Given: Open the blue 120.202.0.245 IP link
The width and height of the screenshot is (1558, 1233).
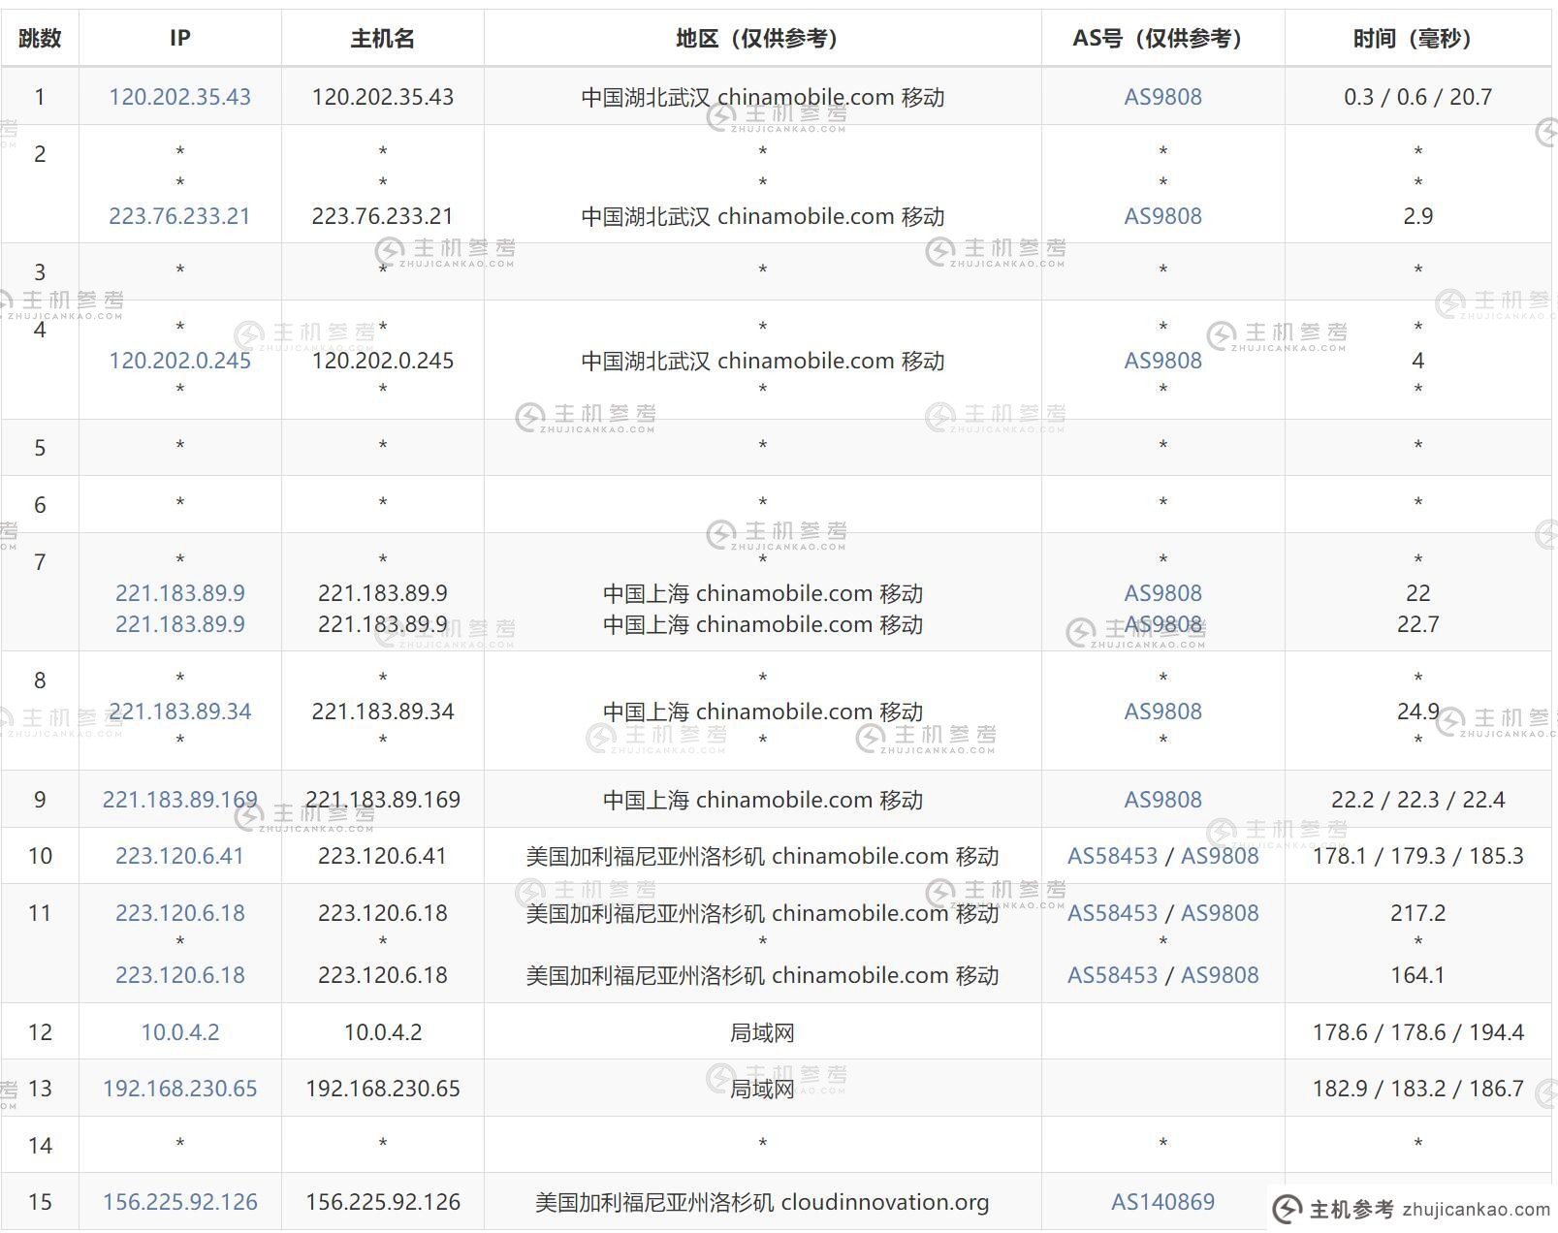Looking at the screenshot, I should coord(179,361).
